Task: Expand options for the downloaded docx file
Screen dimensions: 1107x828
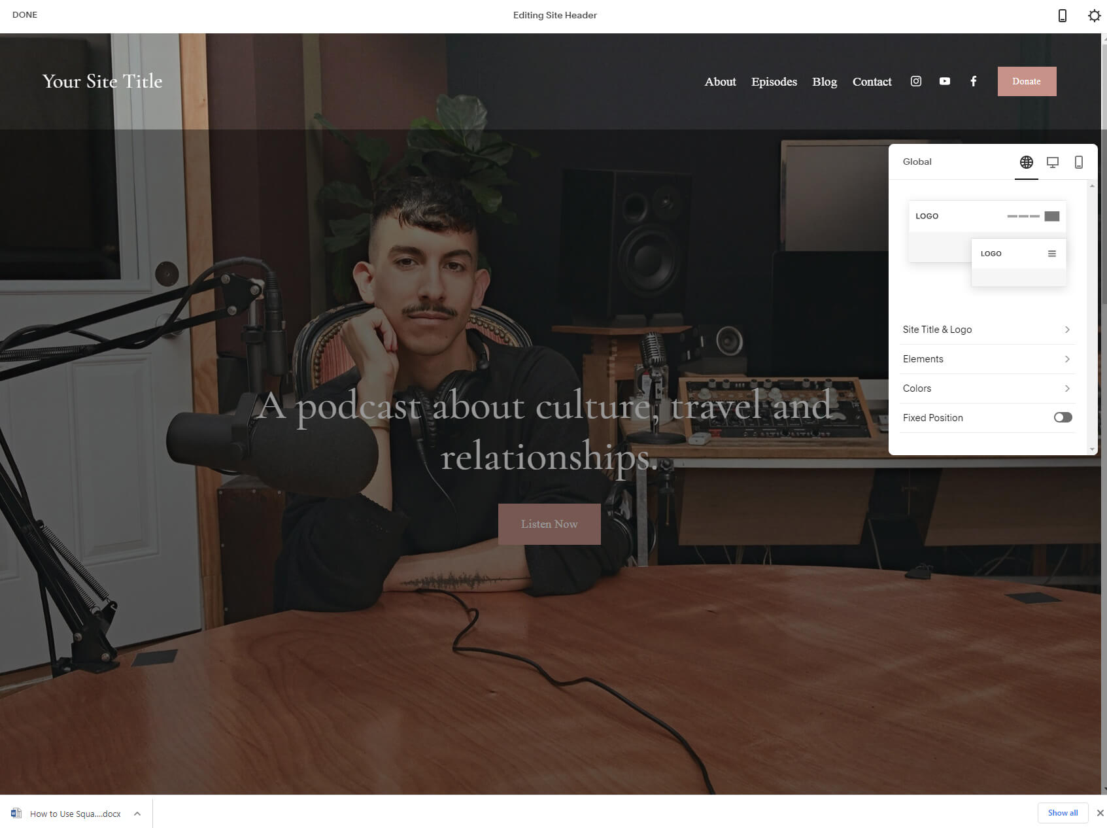Action: pyautogui.click(x=137, y=814)
